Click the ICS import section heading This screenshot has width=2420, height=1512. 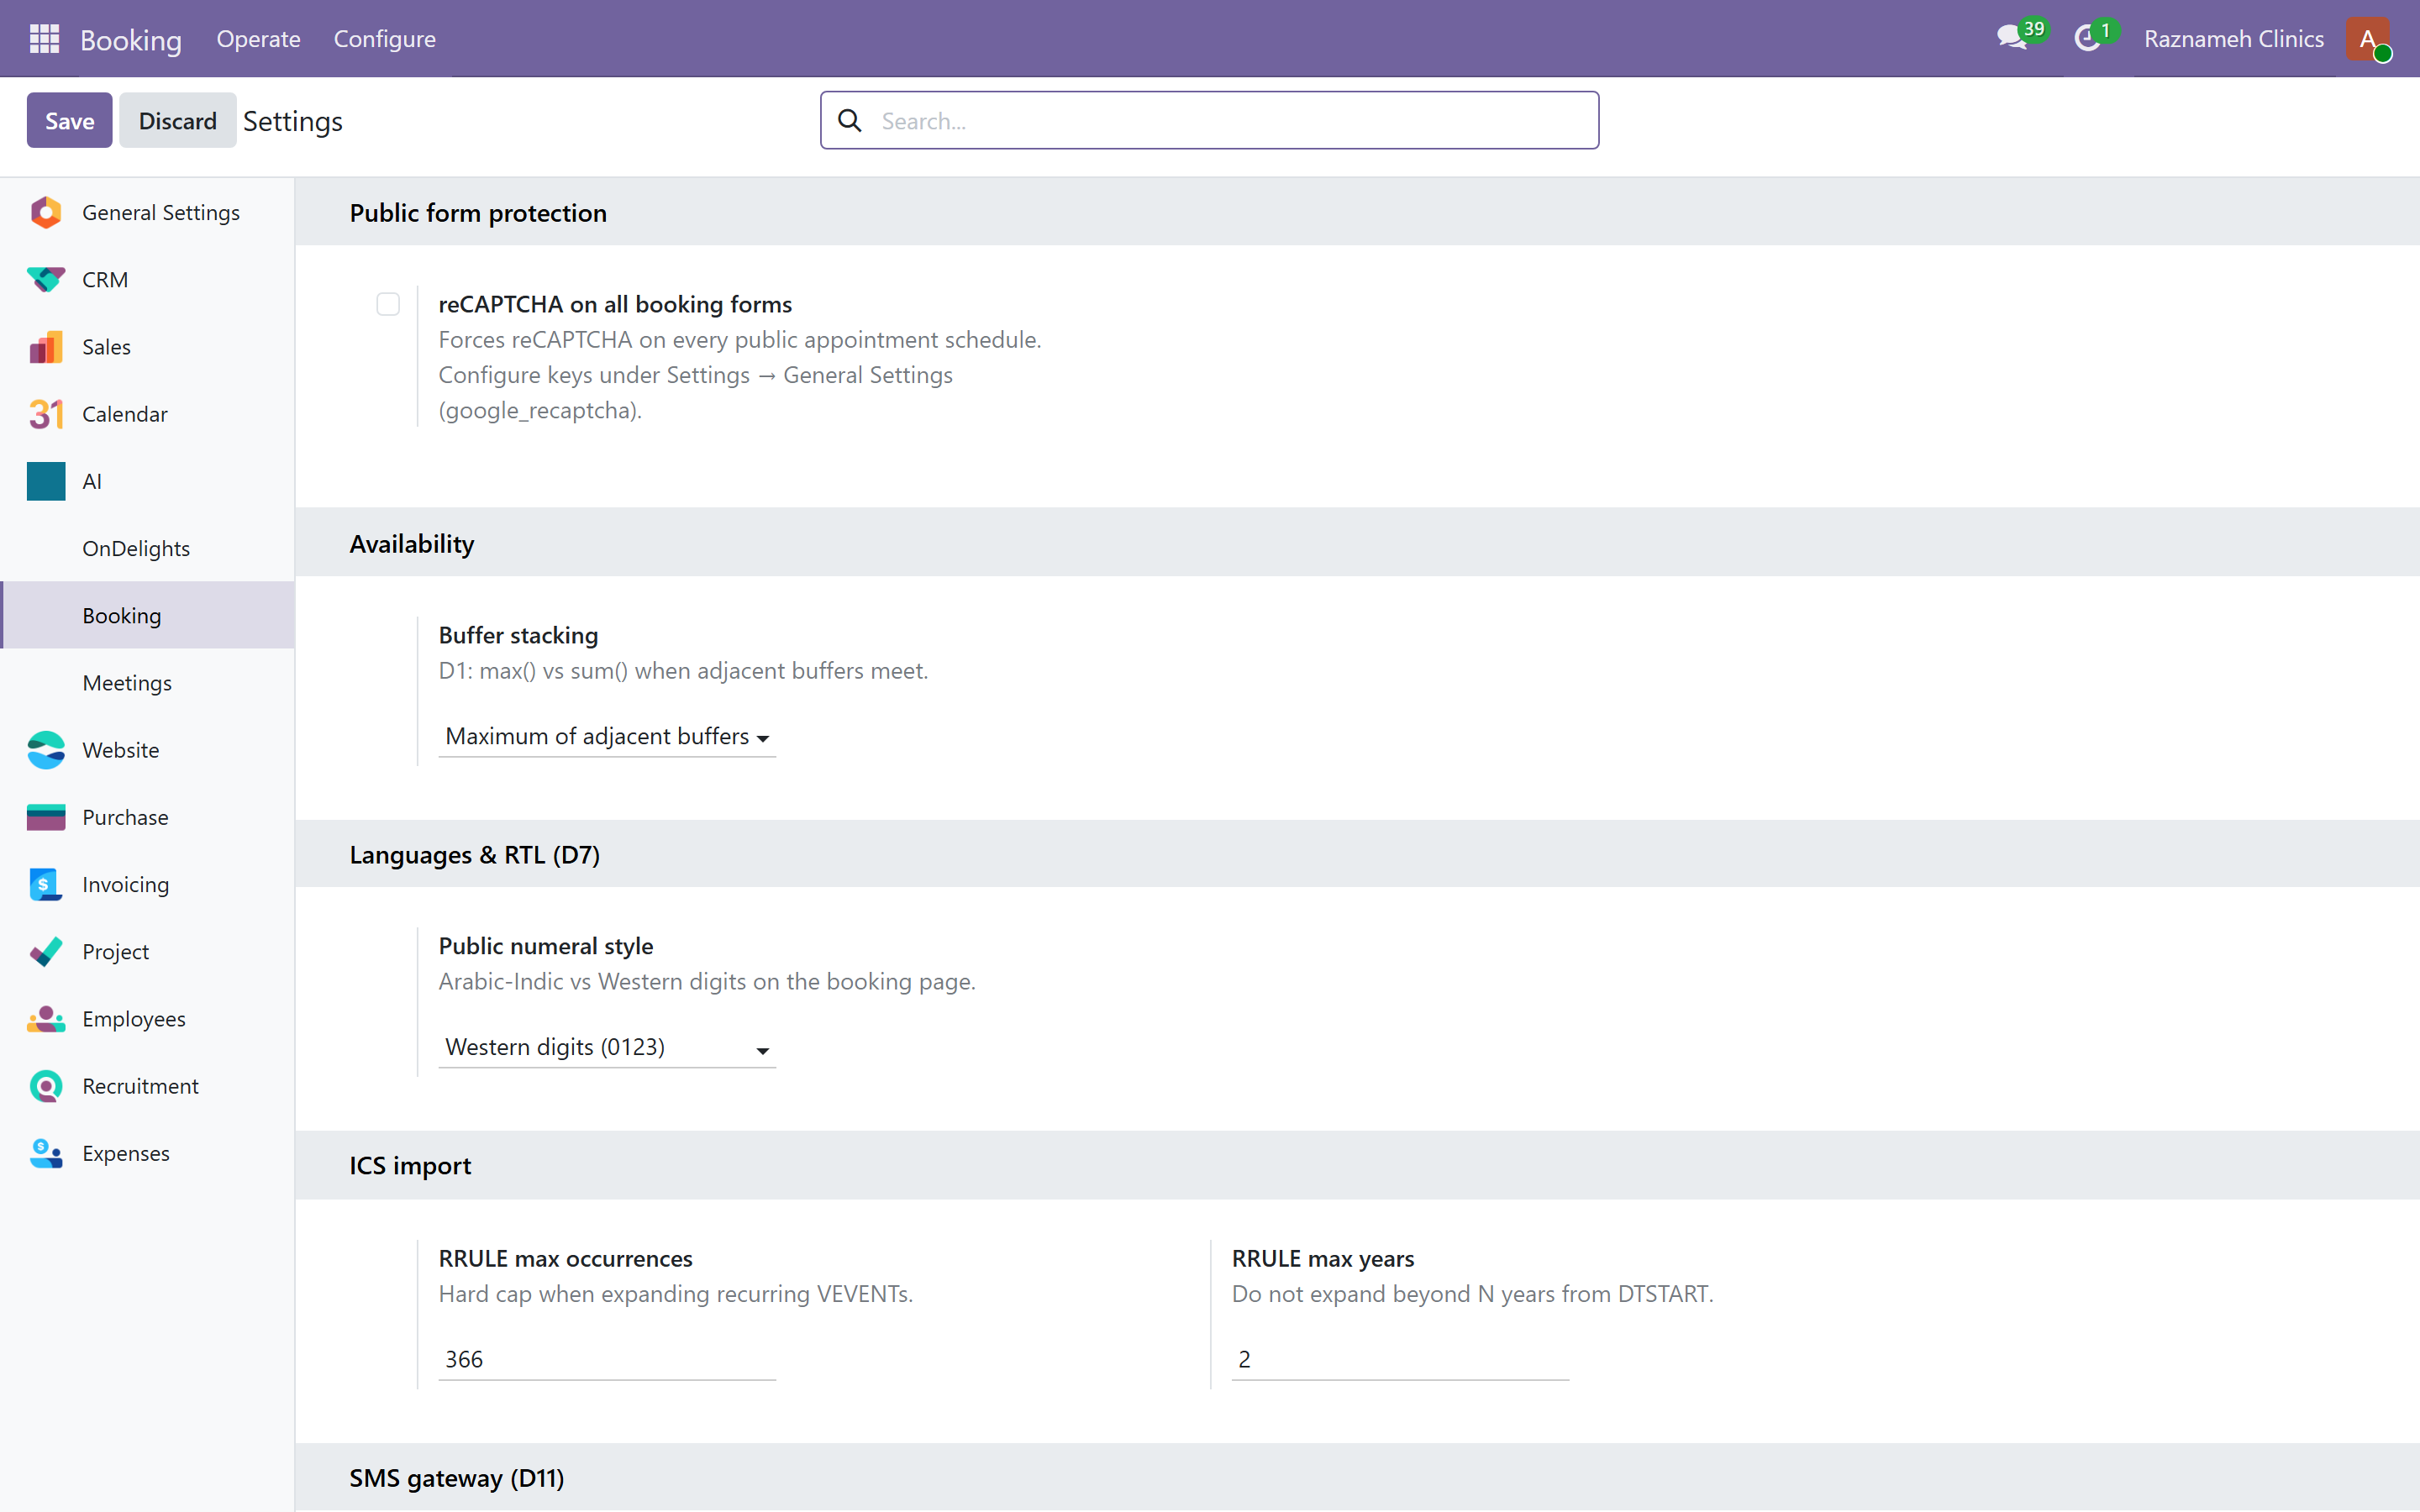pyautogui.click(x=410, y=1166)
